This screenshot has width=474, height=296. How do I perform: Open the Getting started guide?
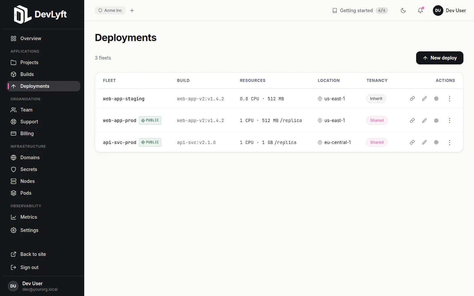360,10
